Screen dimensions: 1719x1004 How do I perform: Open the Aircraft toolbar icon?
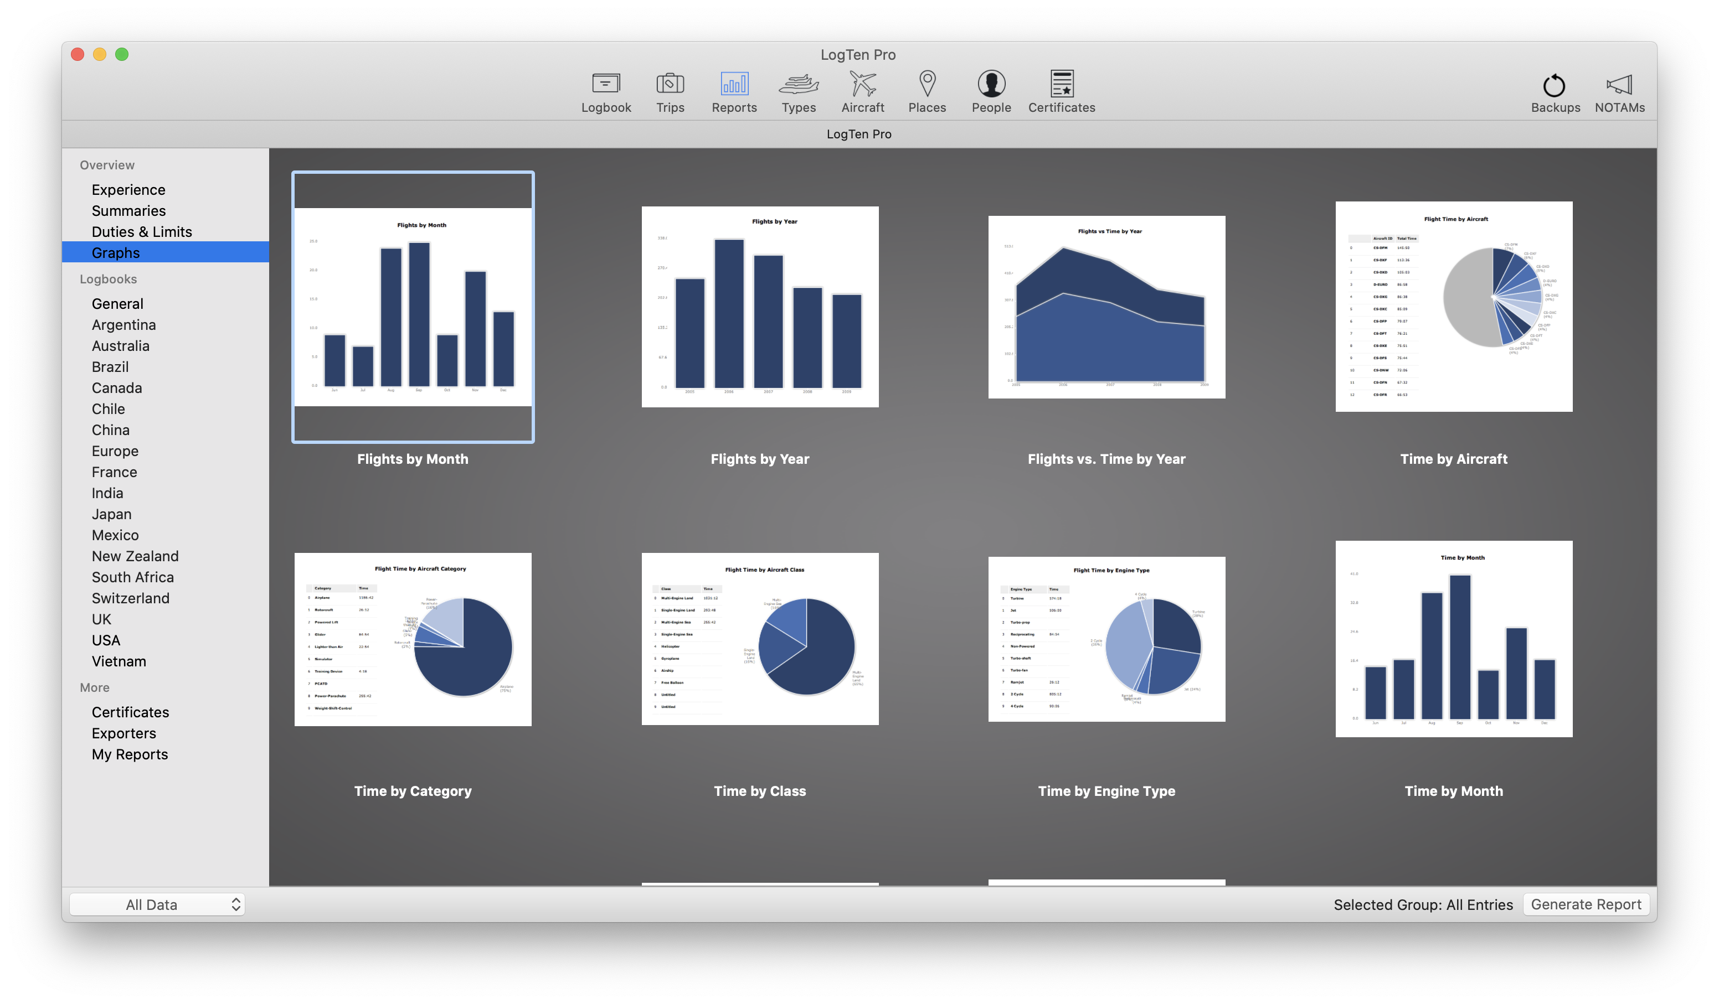pos(862,92)
